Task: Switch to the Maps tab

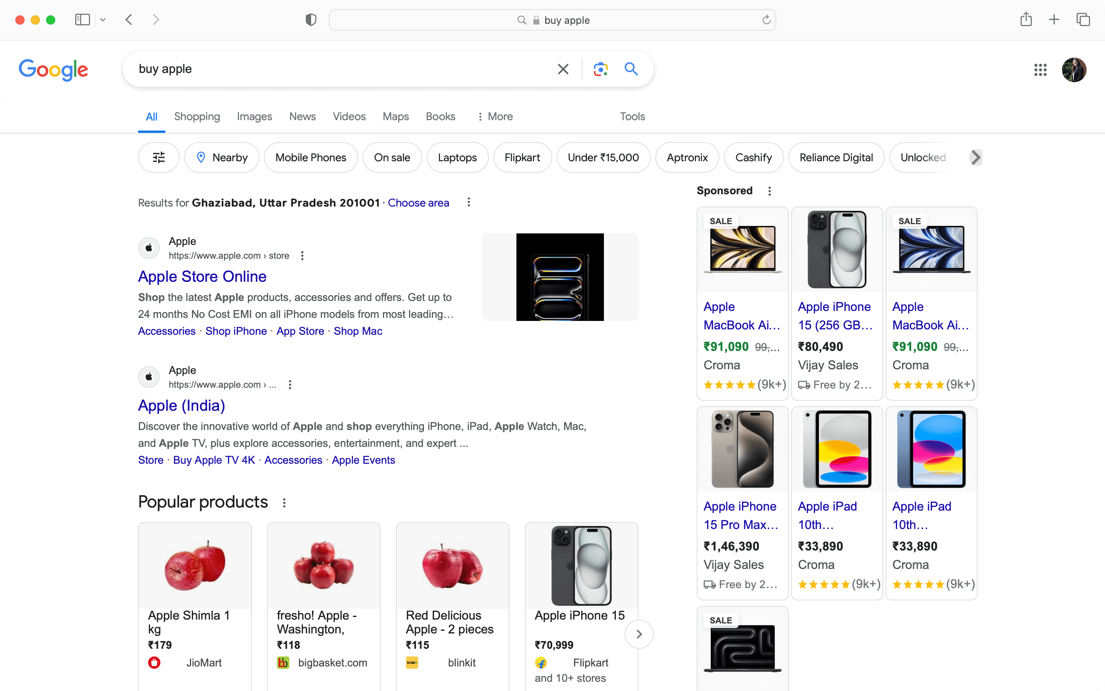Action: 396,117
